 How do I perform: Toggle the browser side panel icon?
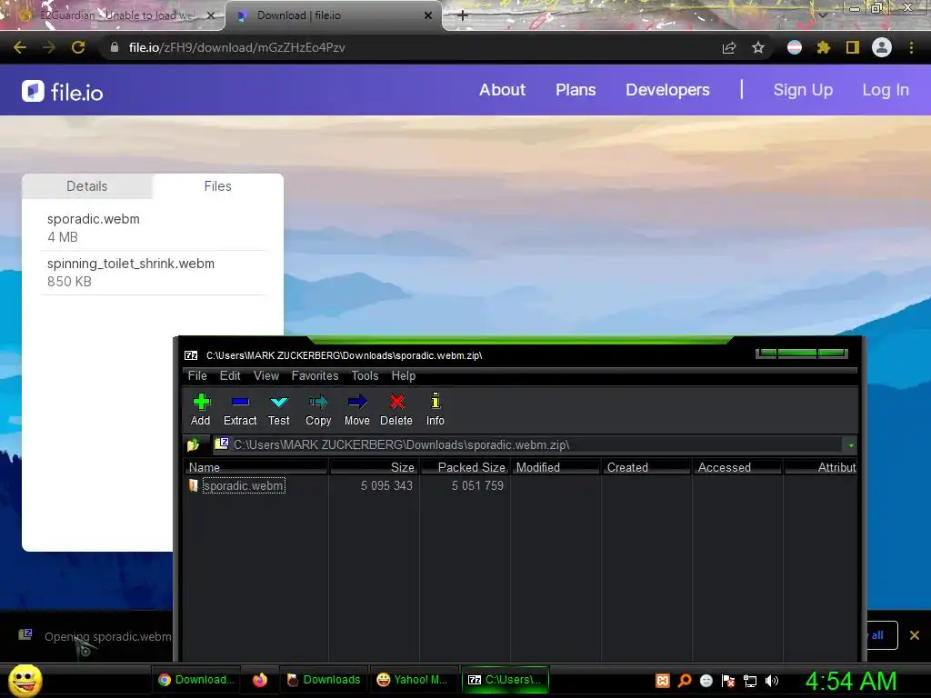pyautogui.click(x=853, y=47)
